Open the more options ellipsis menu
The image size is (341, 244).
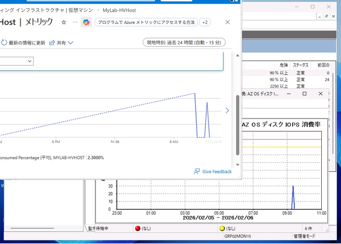point(75,22)
